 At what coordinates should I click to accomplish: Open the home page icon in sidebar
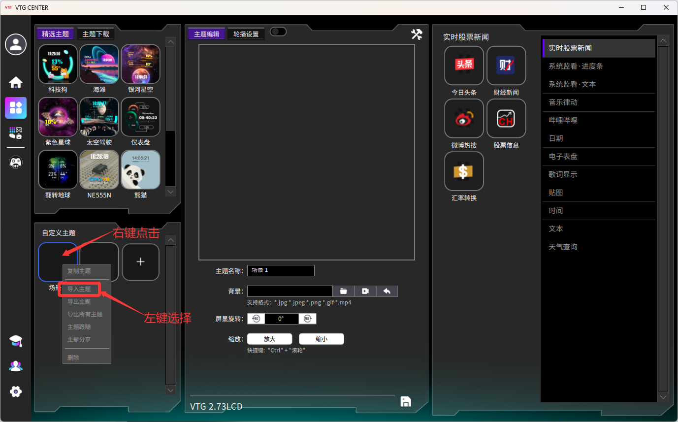(x=16, y=82)
